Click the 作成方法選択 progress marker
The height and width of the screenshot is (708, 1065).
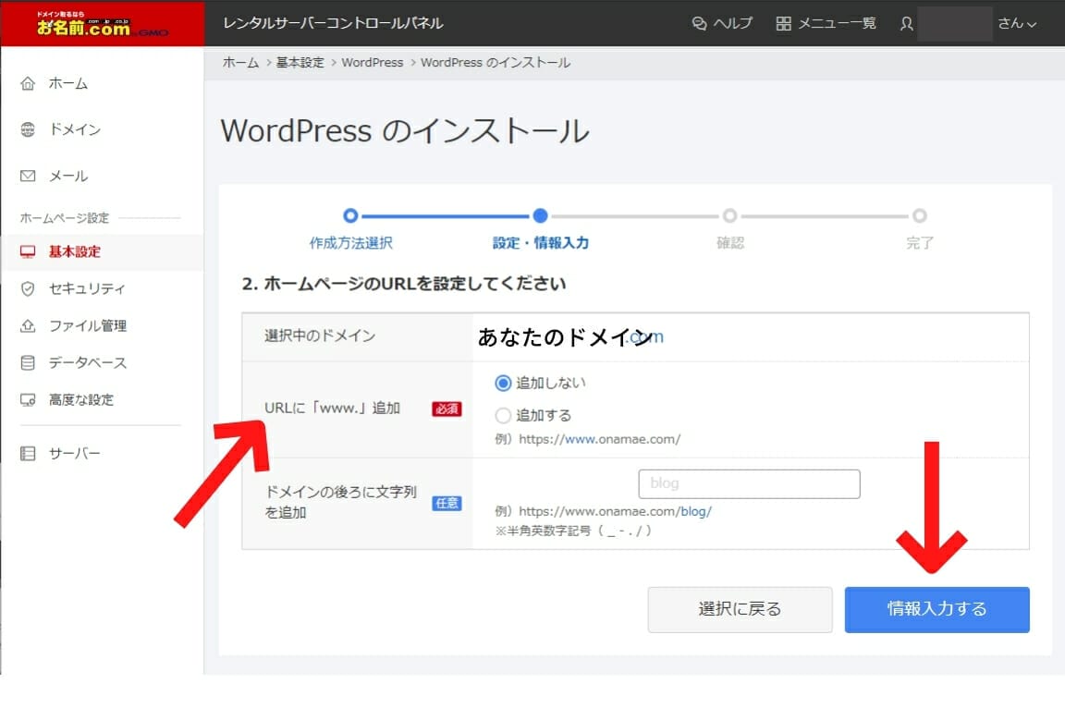pyautogui.click(x=350, y=215)
